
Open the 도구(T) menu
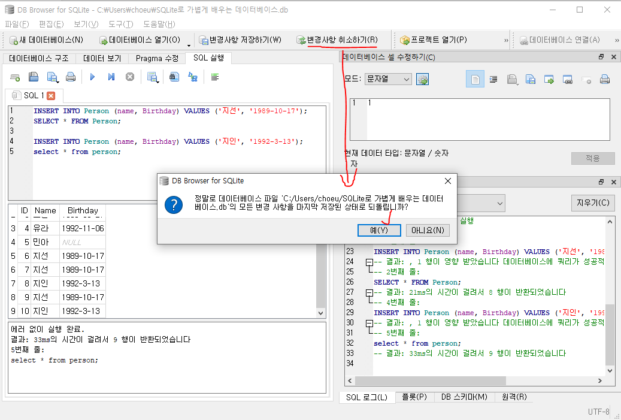121,24
